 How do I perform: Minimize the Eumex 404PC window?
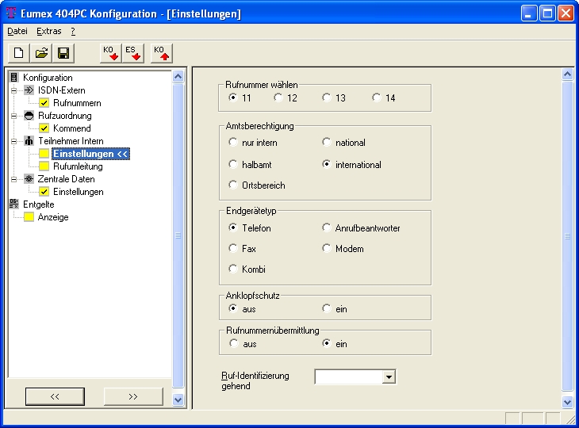(x=529, y=13)
